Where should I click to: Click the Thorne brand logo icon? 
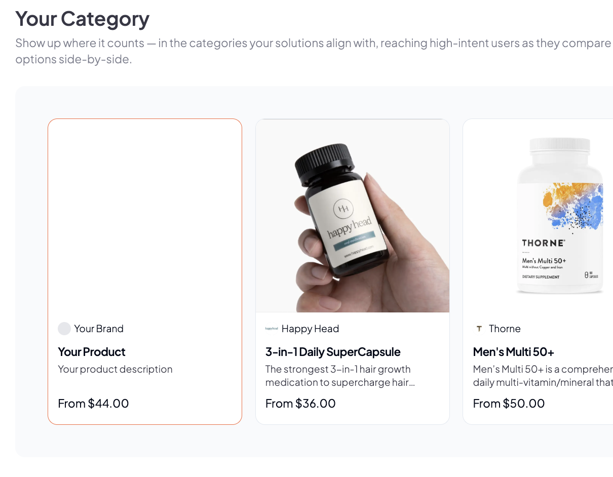(479, 329)
